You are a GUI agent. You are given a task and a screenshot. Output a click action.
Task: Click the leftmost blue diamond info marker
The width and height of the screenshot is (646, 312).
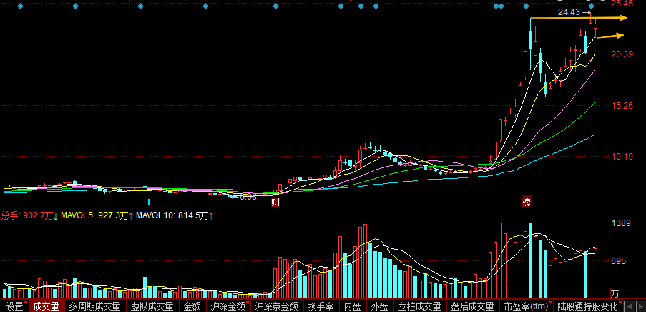21,6
